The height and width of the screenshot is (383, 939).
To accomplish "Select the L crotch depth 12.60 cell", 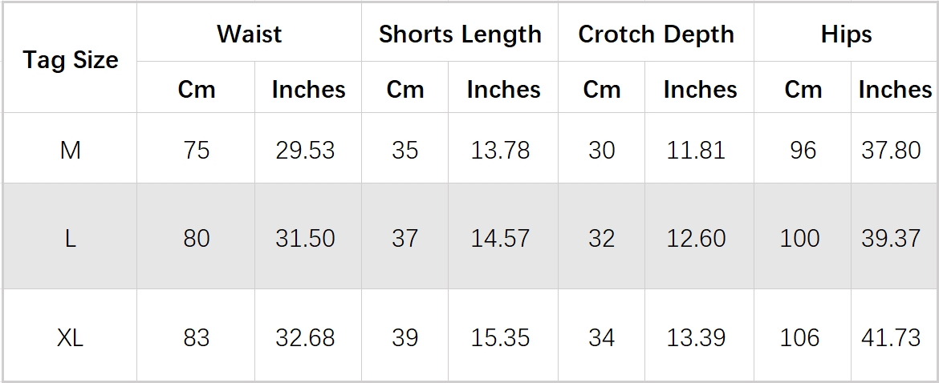I will (696, 238).
